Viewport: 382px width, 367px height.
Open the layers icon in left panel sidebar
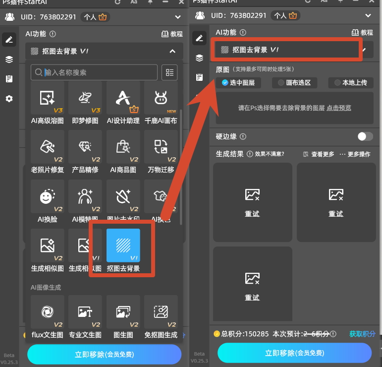tap(9, 59)
